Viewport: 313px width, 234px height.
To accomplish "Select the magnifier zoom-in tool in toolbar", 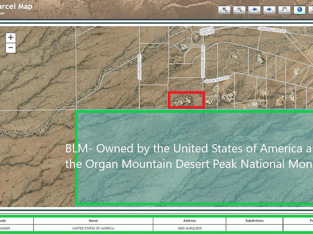I will click(x=224, y=10).
